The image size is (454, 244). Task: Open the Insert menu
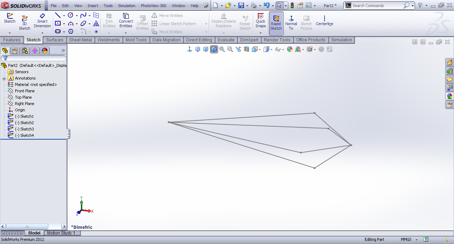(x=93, y=6)
